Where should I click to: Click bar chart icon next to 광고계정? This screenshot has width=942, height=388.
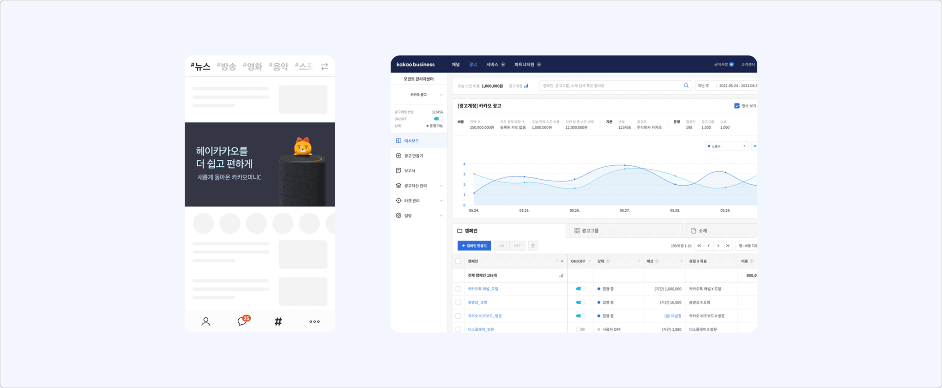(526, 86)
